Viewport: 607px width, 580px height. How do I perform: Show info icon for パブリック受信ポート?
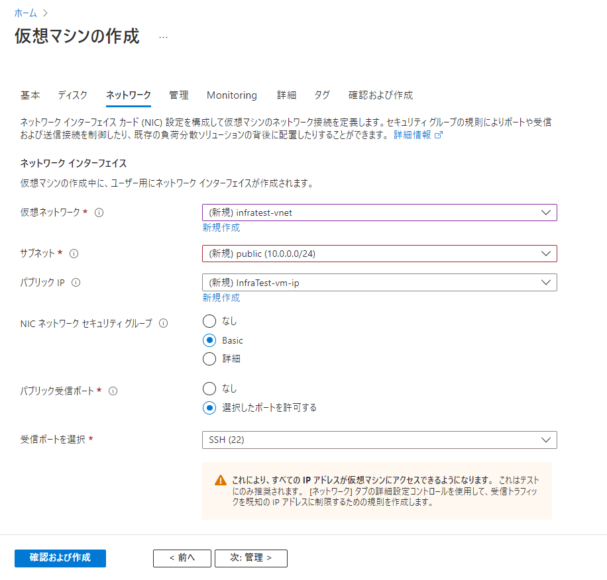pyautogui.click(x=113, y=391)
